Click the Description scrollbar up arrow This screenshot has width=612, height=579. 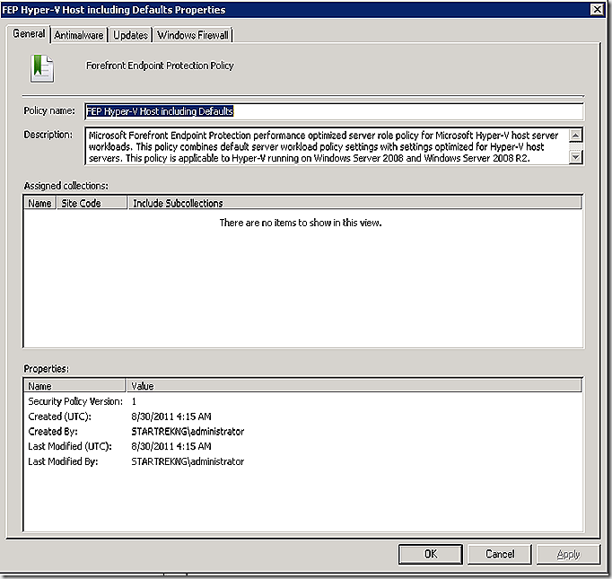click(x=576, y=136)
